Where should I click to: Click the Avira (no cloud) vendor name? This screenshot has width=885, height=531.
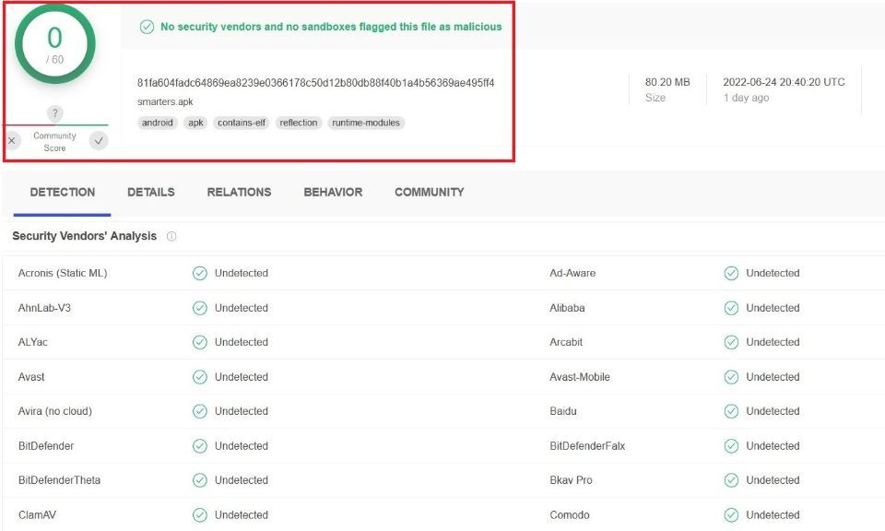(x=54, y=411)
